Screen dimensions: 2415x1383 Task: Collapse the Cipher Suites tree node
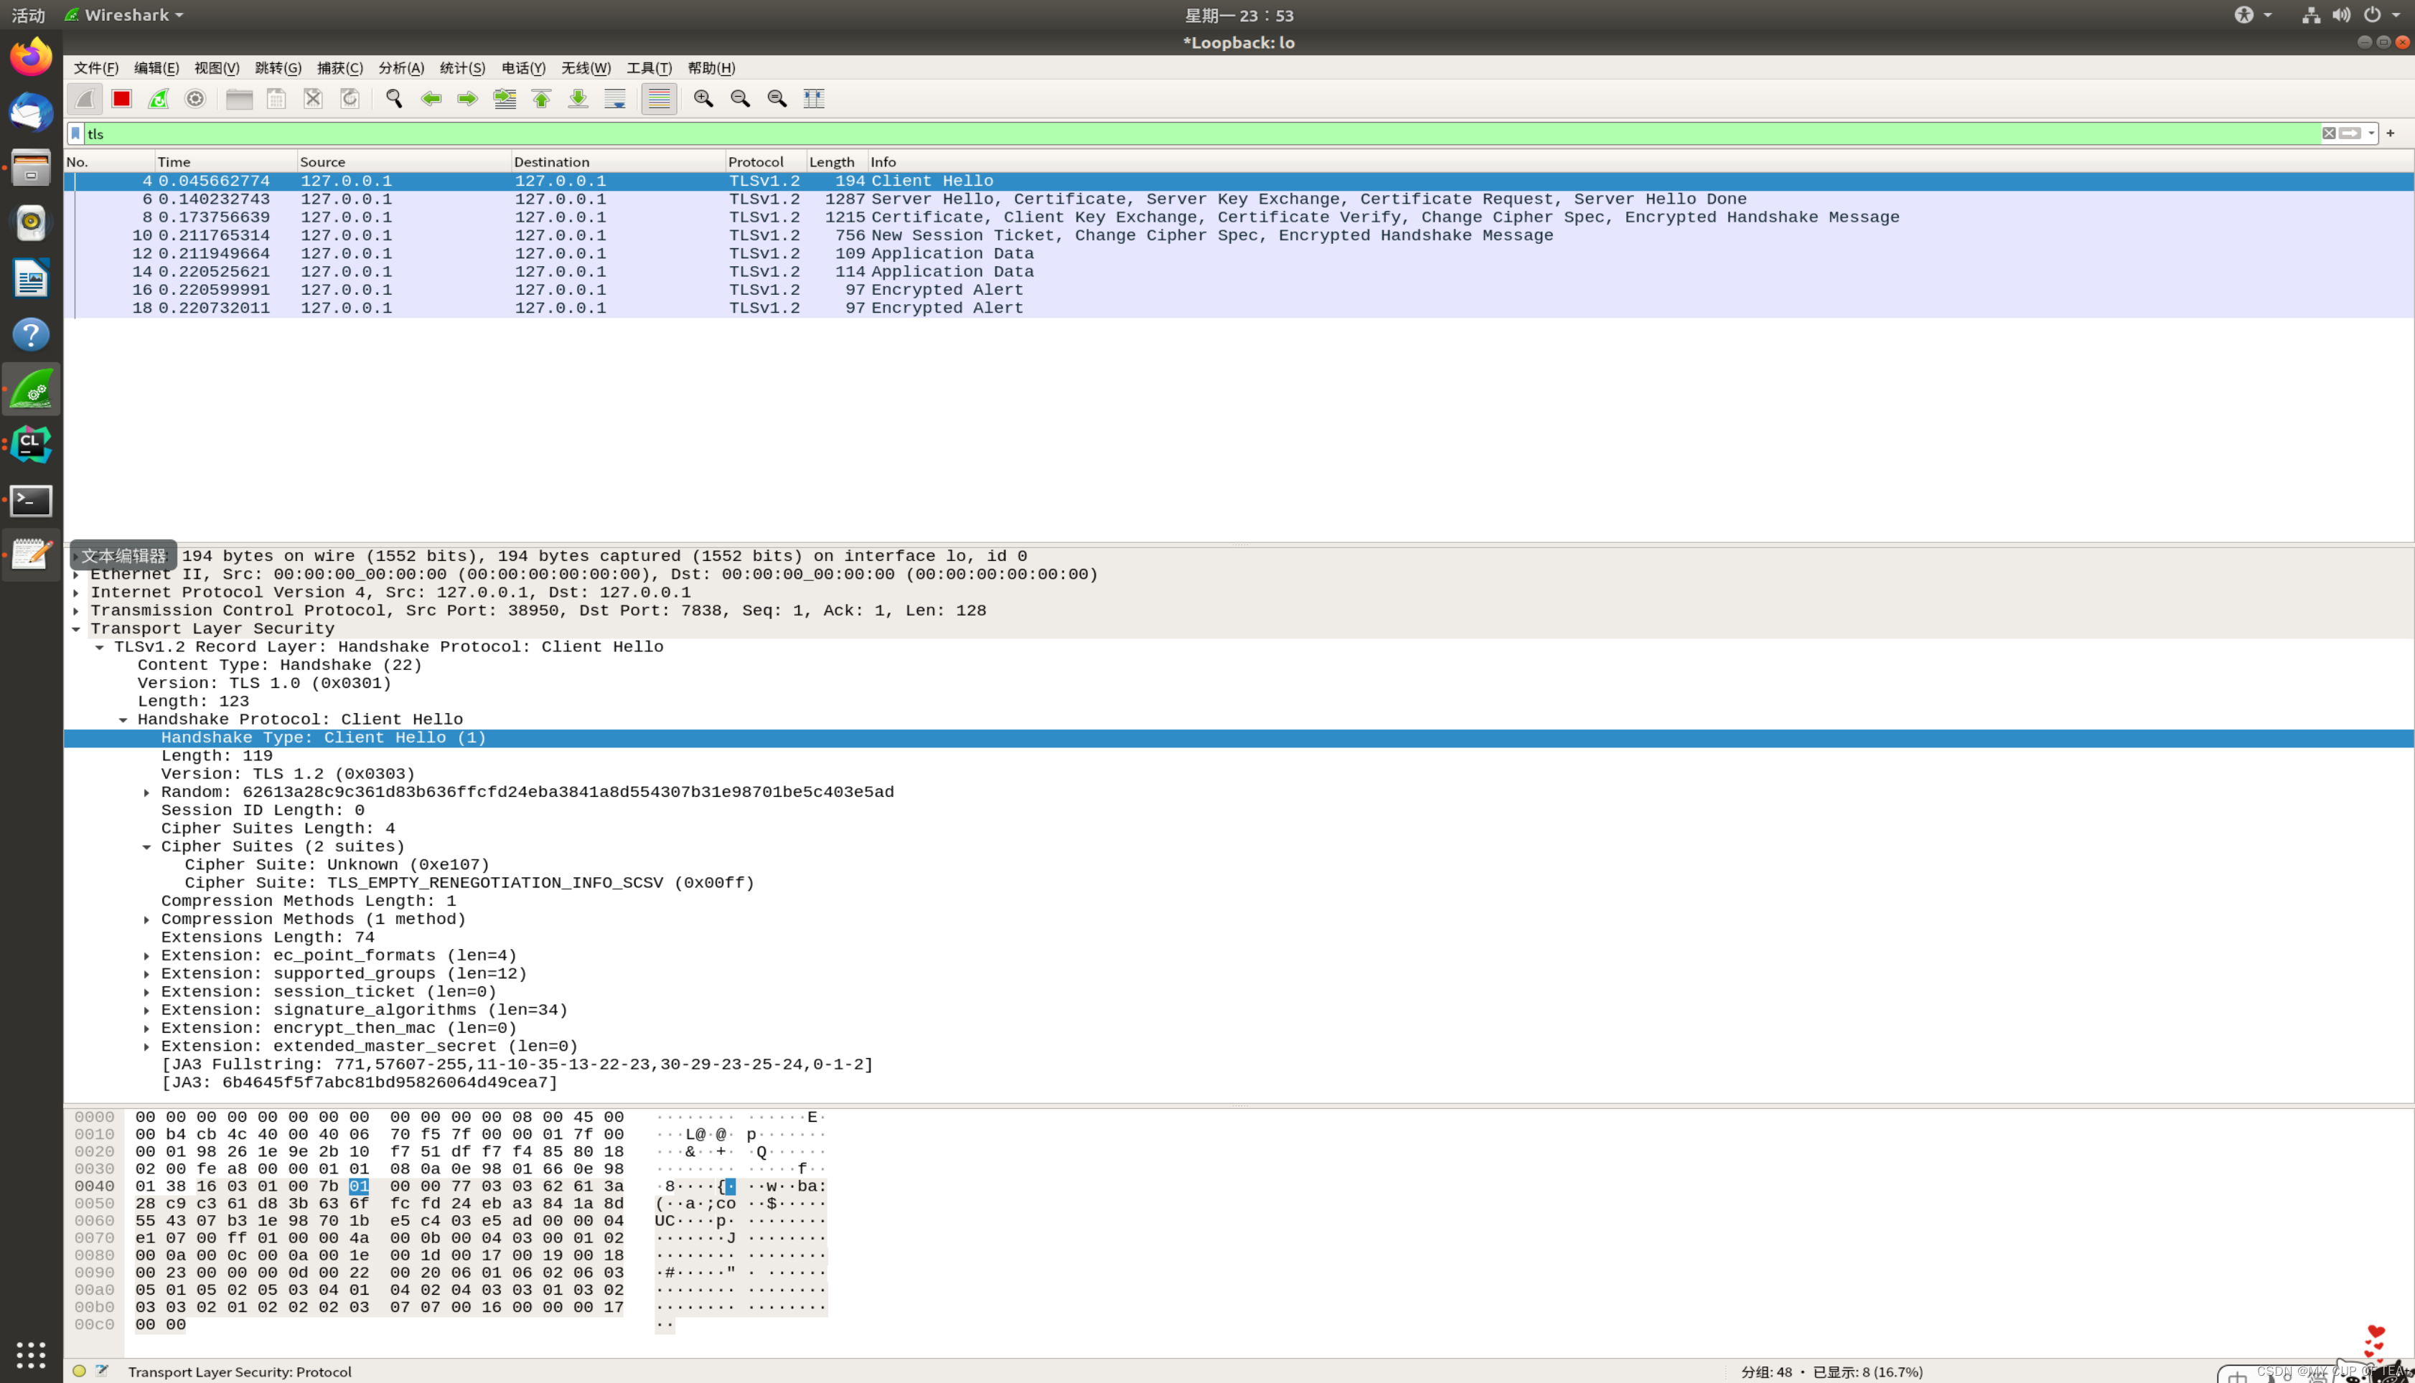coord(146,846)
